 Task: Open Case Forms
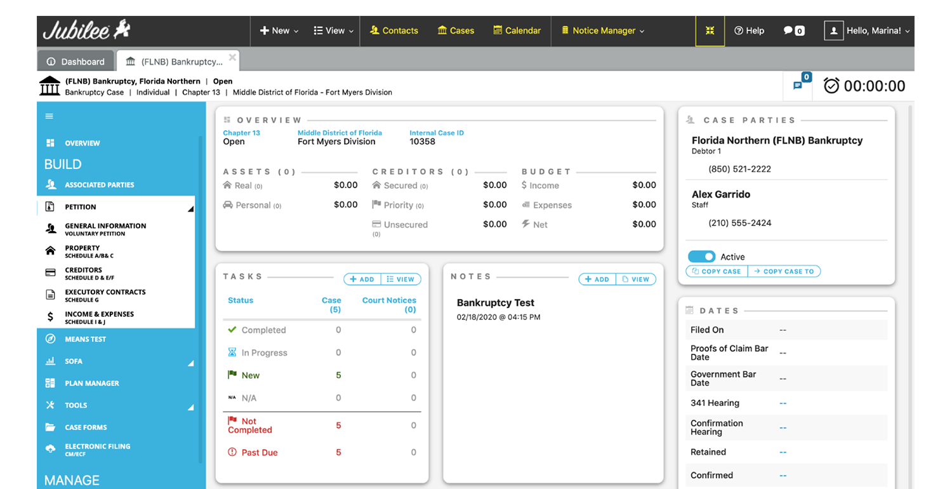tap(86, 427)
